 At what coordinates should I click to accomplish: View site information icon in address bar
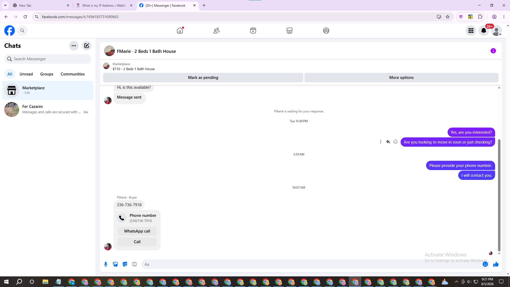pyautogui.click(x=37, y=17)
